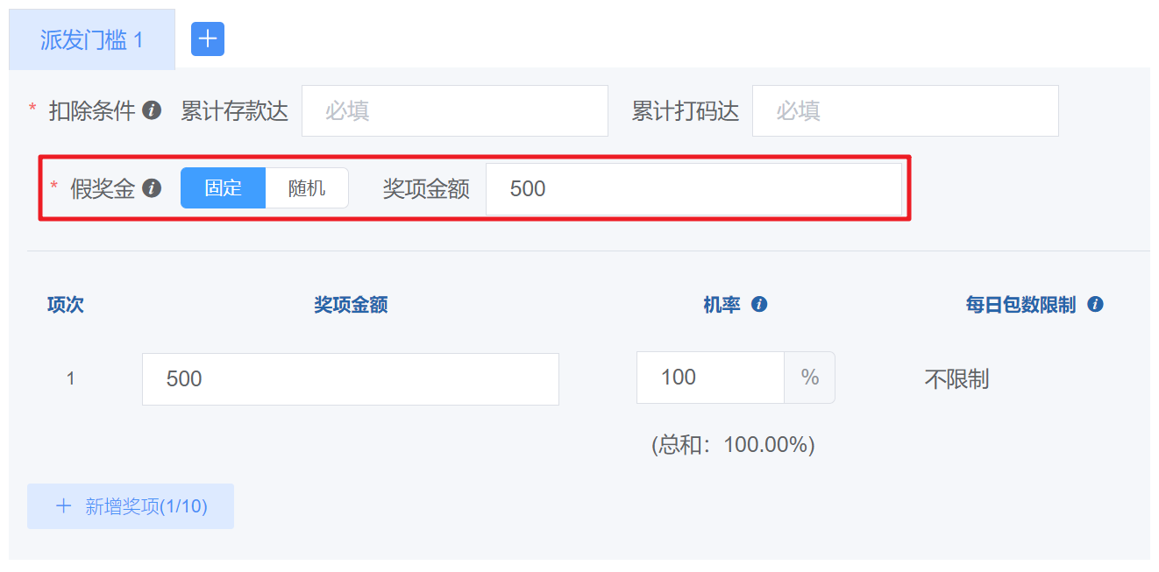This screenshot has width=1159, height=572.
Task: Click the info icon beside 每日包数限制
Action: pyautogui.click(x=1095, y=305)
